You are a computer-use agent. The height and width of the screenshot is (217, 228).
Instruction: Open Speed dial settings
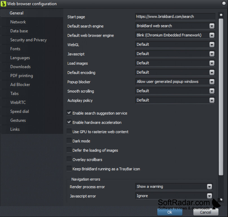[x=32, y=111]
